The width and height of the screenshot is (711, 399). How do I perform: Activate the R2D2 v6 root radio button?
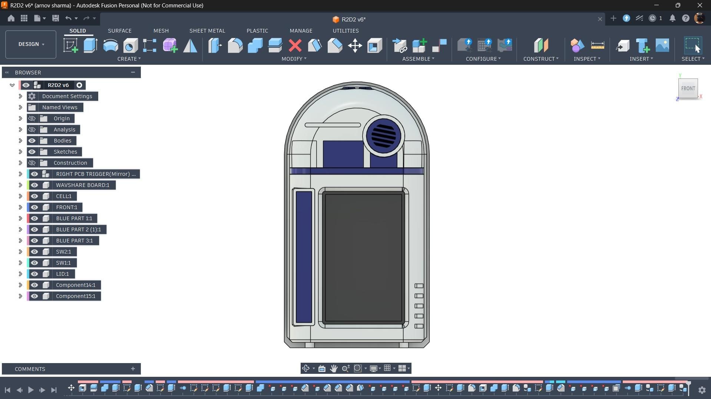(79, 85)
